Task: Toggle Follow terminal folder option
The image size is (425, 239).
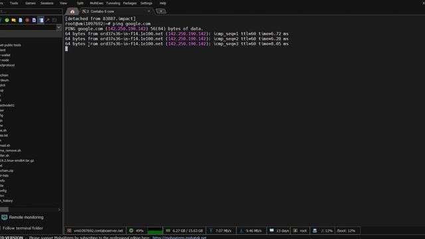Action: 23,228
